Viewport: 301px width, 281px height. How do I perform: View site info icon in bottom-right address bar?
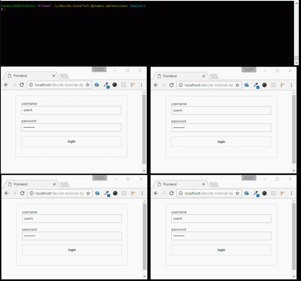point(180,193)
